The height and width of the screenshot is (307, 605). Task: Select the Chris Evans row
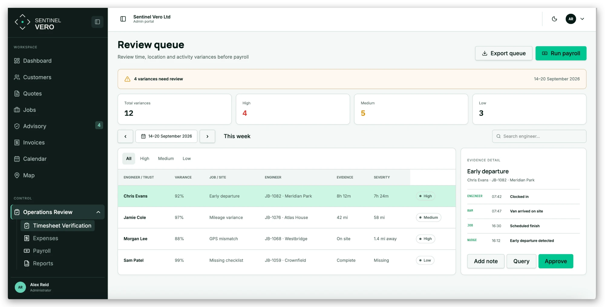coord(286,196)
